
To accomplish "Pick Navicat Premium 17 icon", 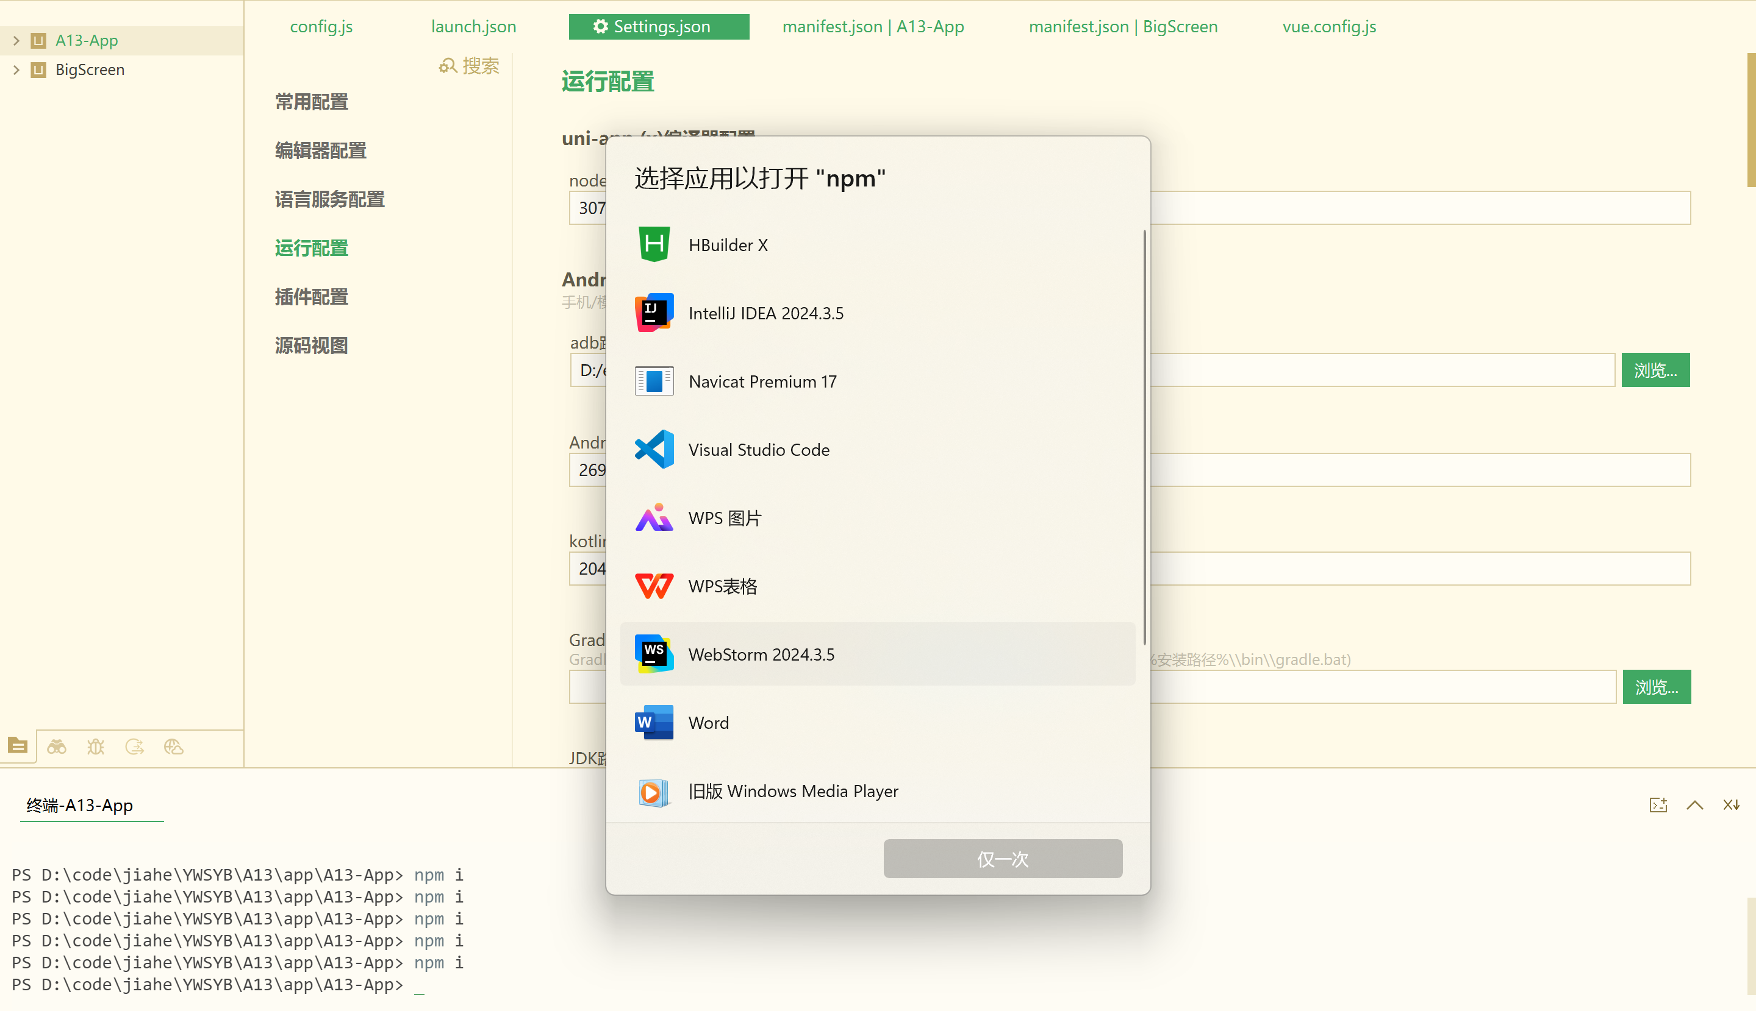I will tap(653, 381).
